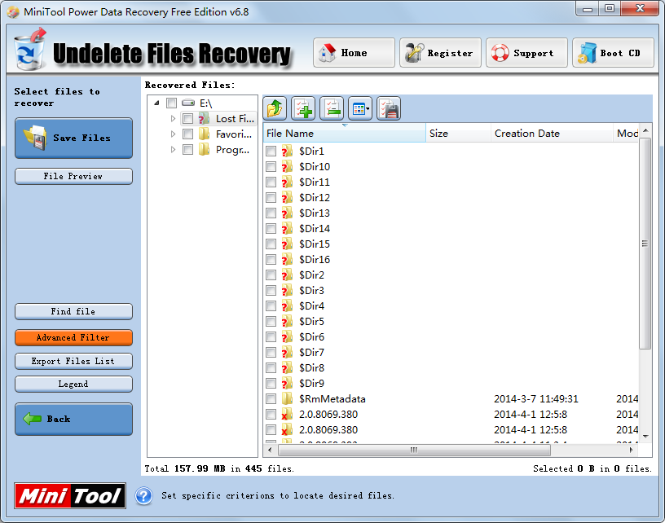The height and width of the screenshot is (523, 665).
Task: Click the blue question mark help icon
Action: click(x=143, y=496)
